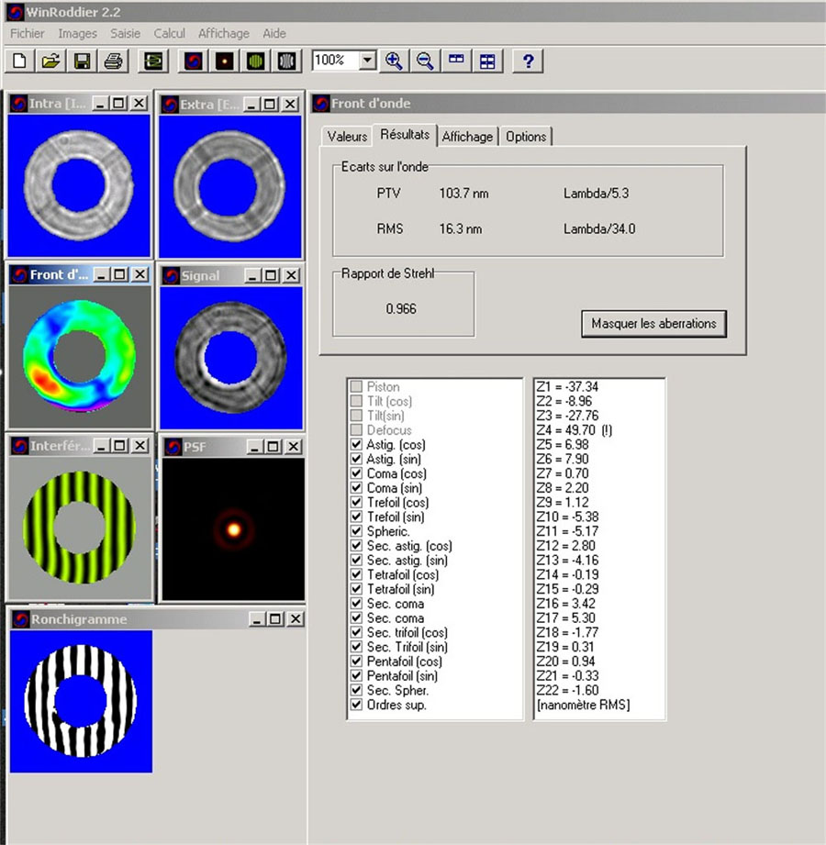Toggle the Spheric. aberration checkbox
The image size is (826, 845).
coord(356,531)
